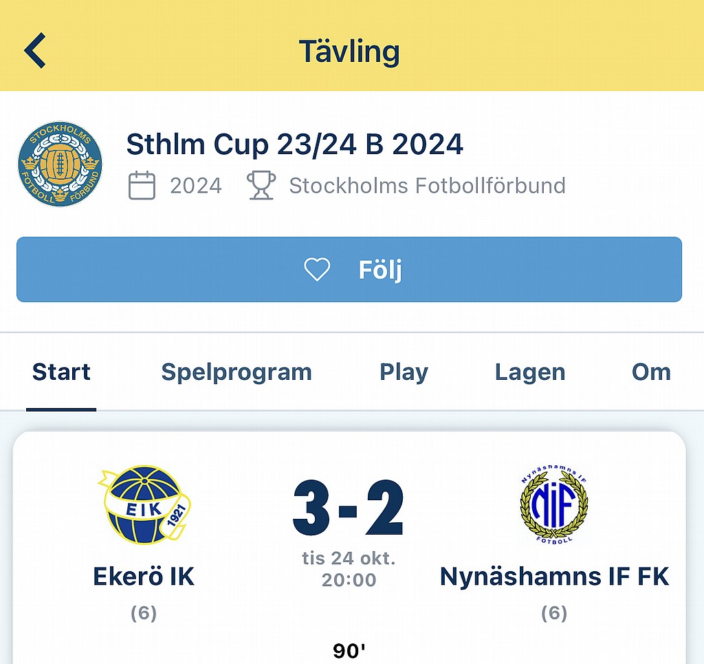
Task: Tap the trophy icon beside Stockholms Fotbollförbund
Action: click(x=261, y=186)
